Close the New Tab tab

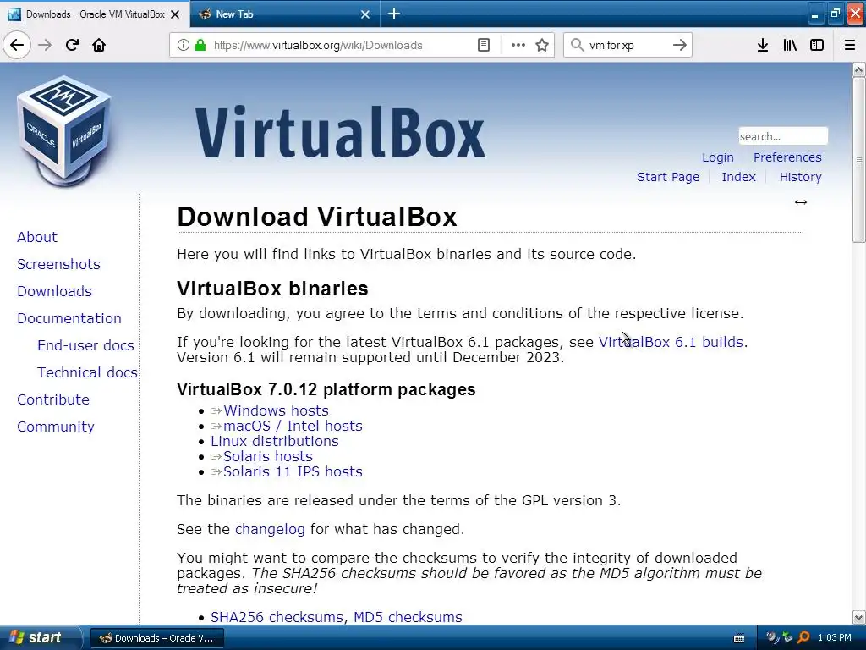point(365,14)
